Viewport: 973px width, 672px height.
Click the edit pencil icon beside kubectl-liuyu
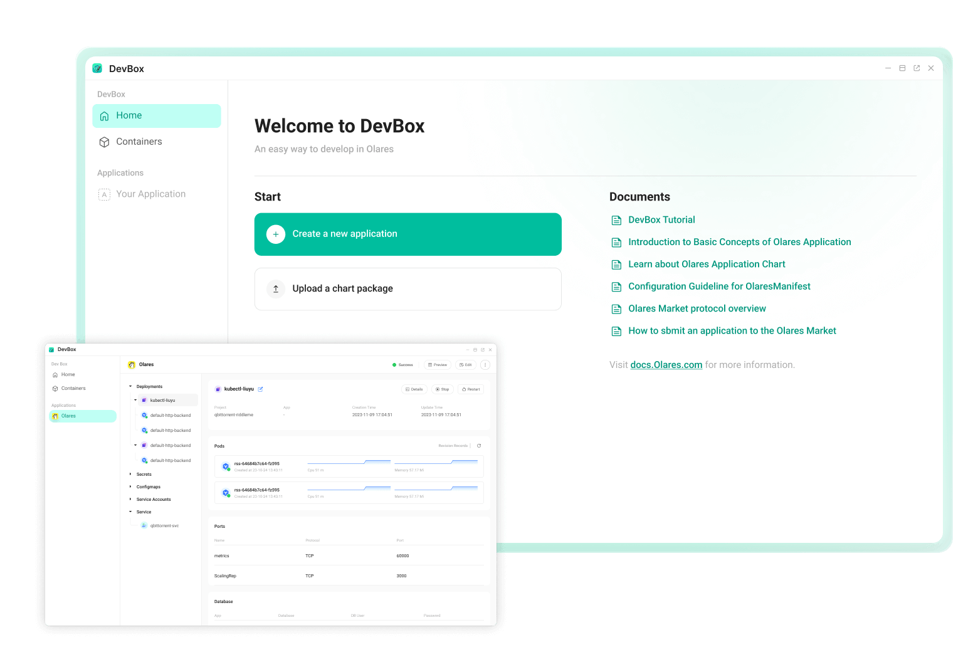click(261, 389)
